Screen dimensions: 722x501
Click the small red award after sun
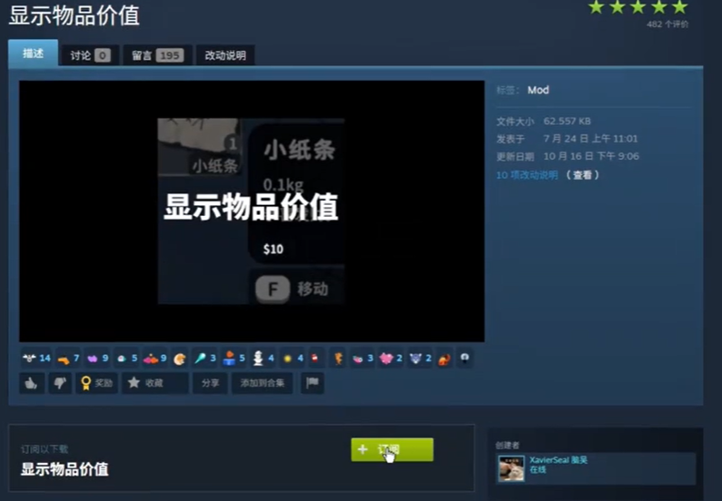(315, 358)
